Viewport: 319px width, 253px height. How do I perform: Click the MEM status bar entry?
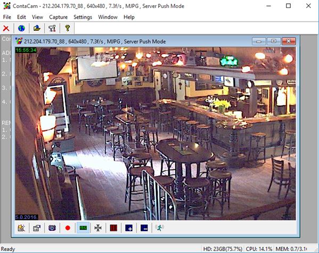(291, 249)
